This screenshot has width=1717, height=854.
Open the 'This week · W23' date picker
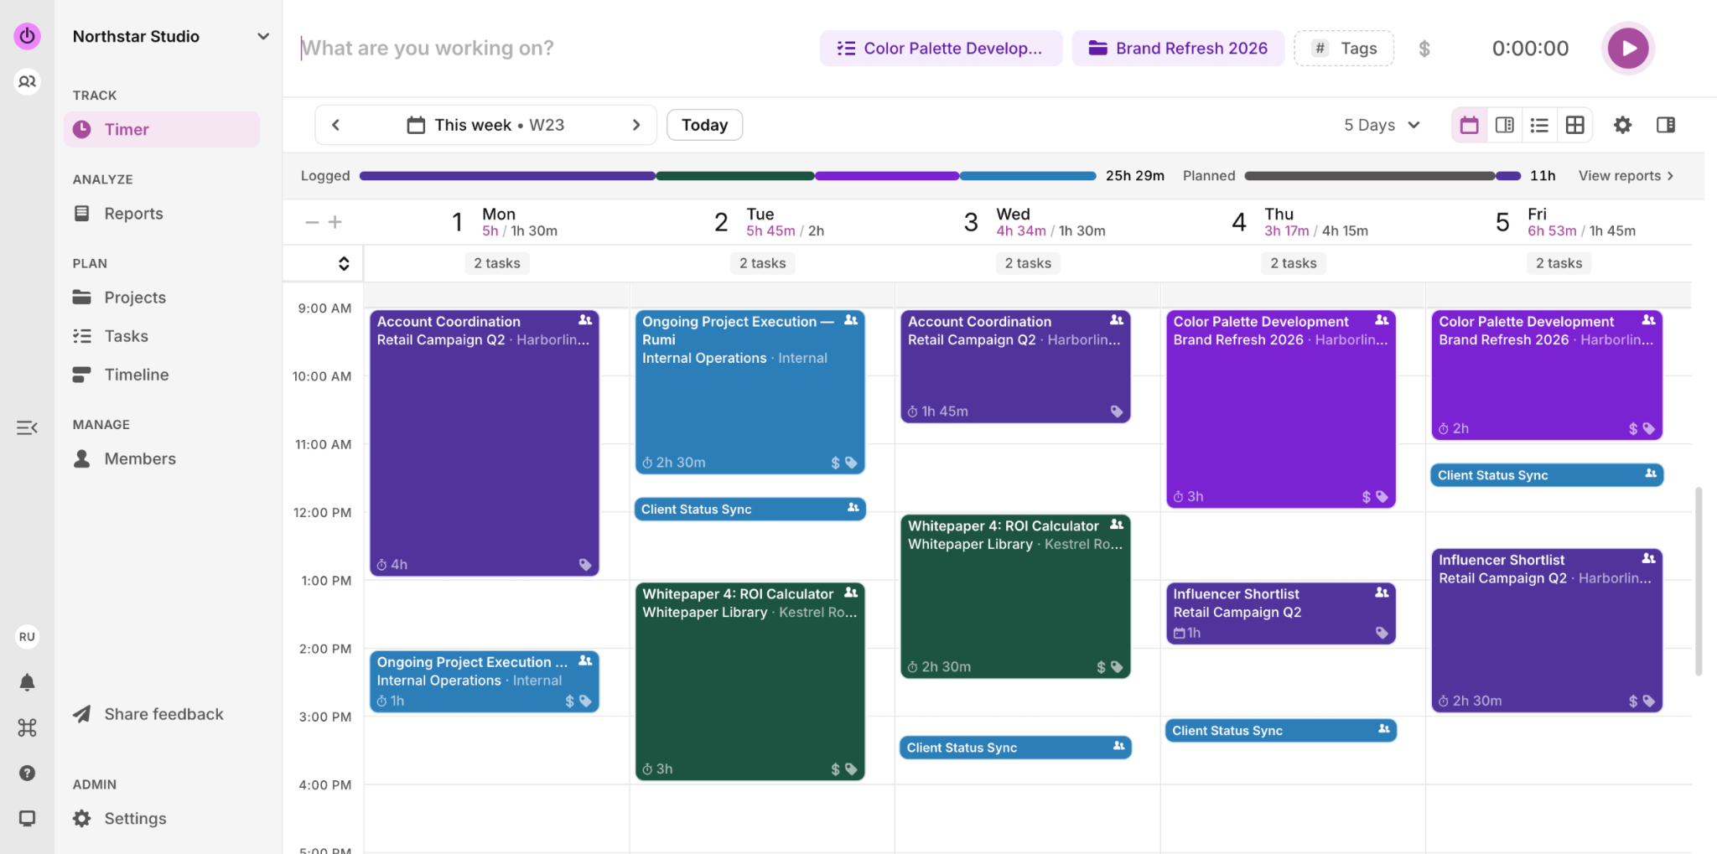486,125
